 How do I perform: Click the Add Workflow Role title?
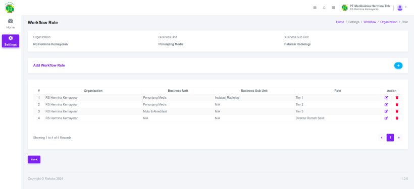49,66
